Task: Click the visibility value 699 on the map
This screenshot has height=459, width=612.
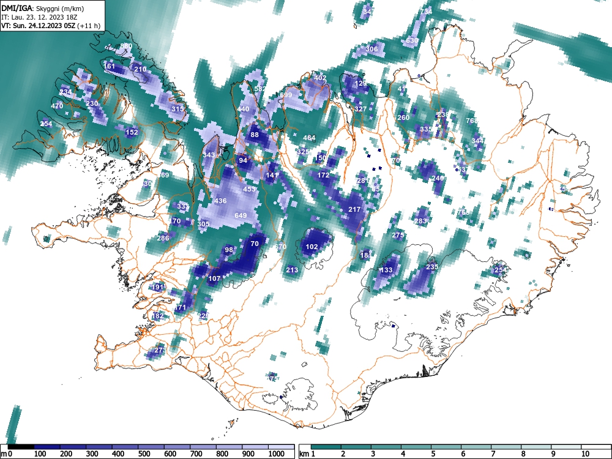Action: coord(286,95)
